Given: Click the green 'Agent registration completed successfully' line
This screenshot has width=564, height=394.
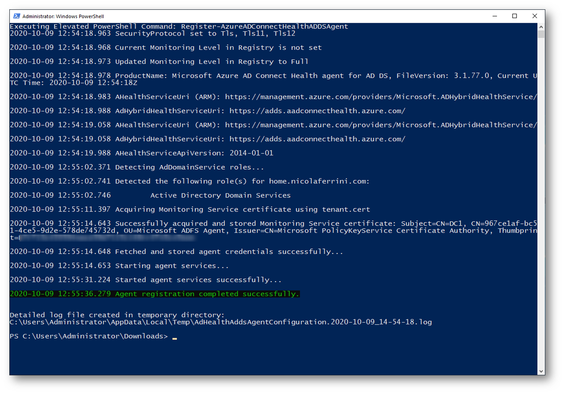Looking at the screenshot, I should point(155,294).
